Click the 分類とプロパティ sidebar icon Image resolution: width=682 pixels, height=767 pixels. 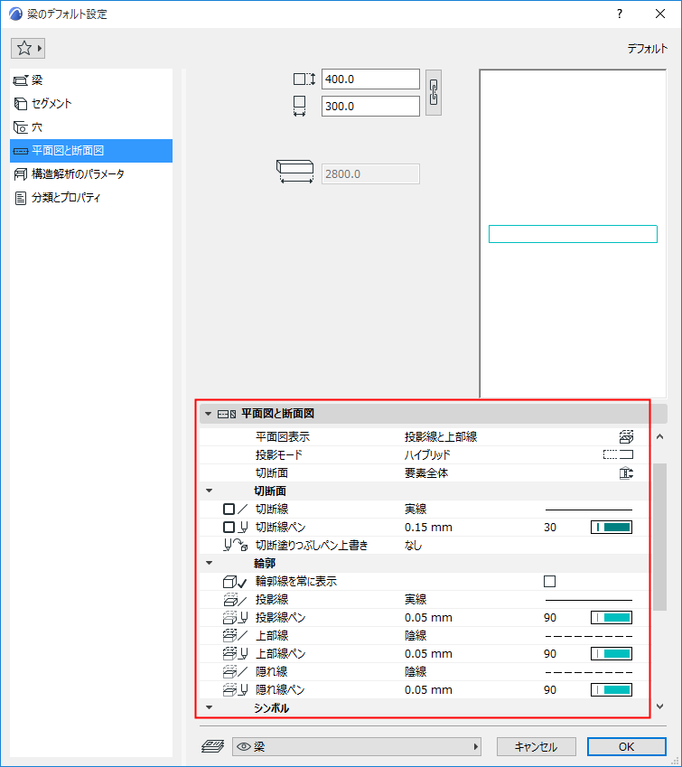(x=21, y=198)
